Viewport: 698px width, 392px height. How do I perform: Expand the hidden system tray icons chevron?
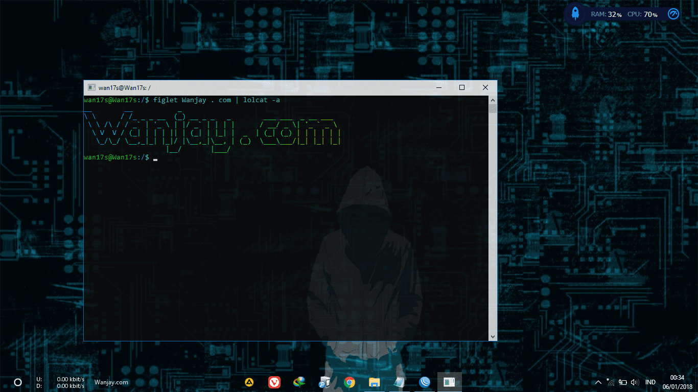(x=598, y=382)
